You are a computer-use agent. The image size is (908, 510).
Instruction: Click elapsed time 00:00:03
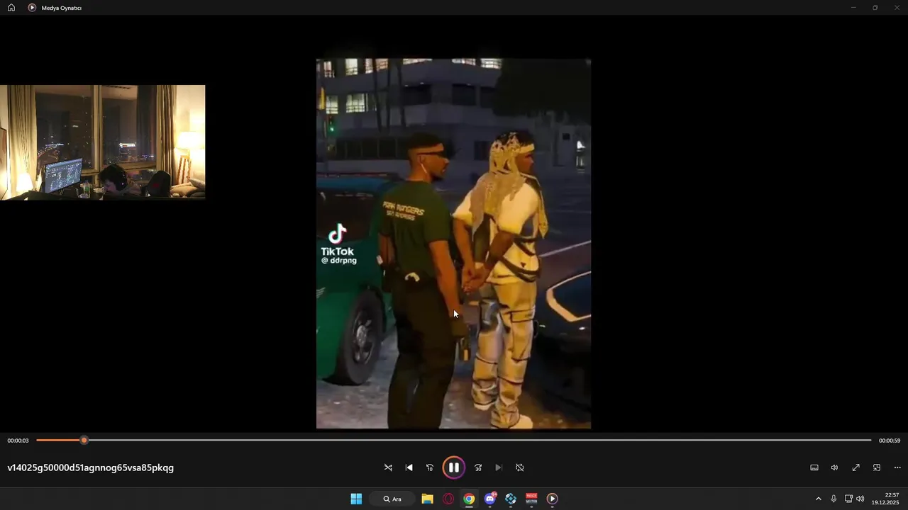pyautogui.click(x=18, y=441)
